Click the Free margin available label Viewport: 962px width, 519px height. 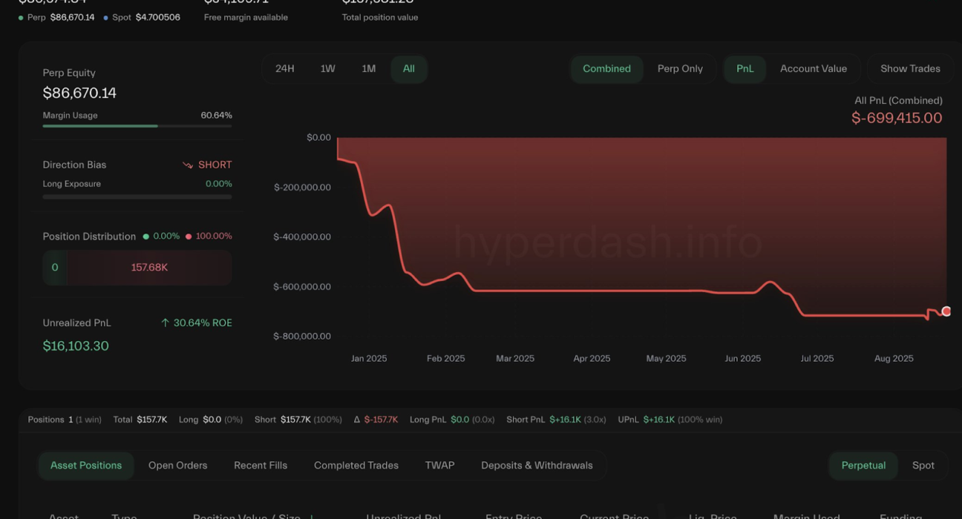(x=246, y=18)
